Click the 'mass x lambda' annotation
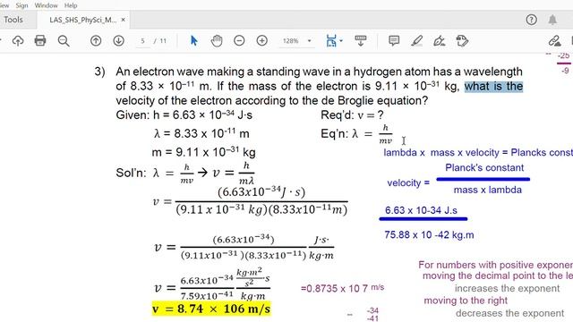573x322 pixels. click(487, 190)
